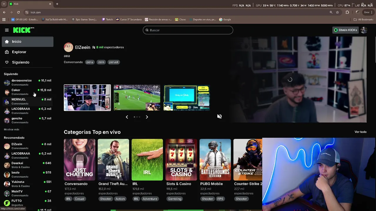Bookmark this page with star icon

pyautogui.click(x=338, y=12)
